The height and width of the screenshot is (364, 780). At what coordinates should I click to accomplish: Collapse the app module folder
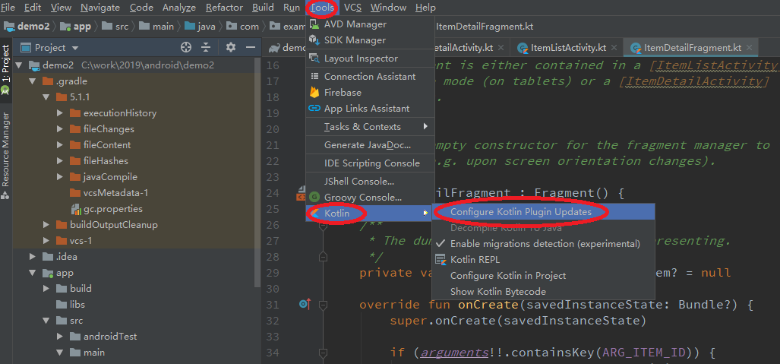tap(33, 272)
